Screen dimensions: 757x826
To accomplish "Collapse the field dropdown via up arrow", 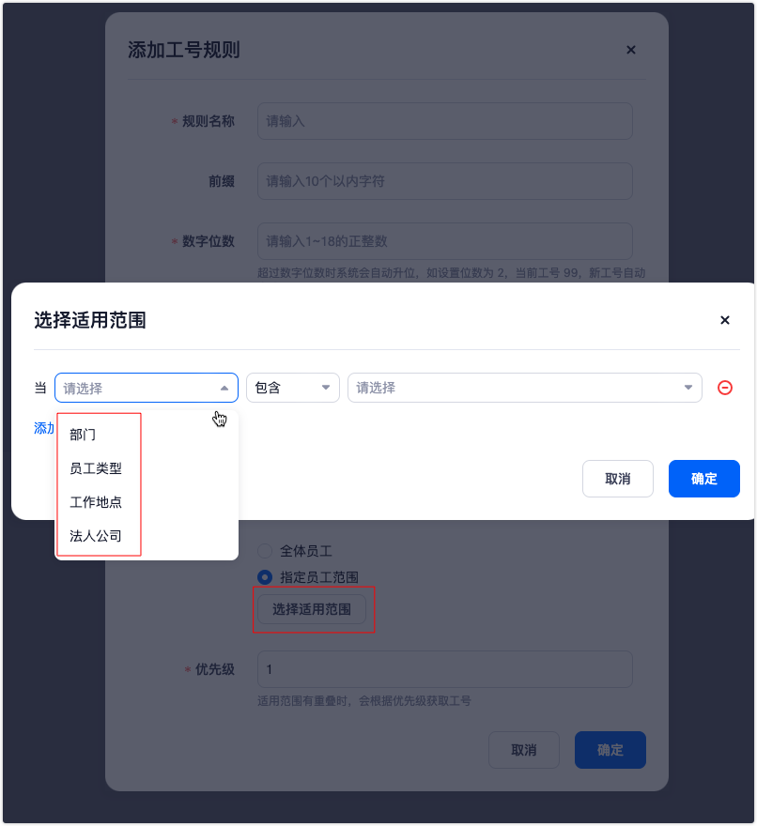I will [224, 389].
